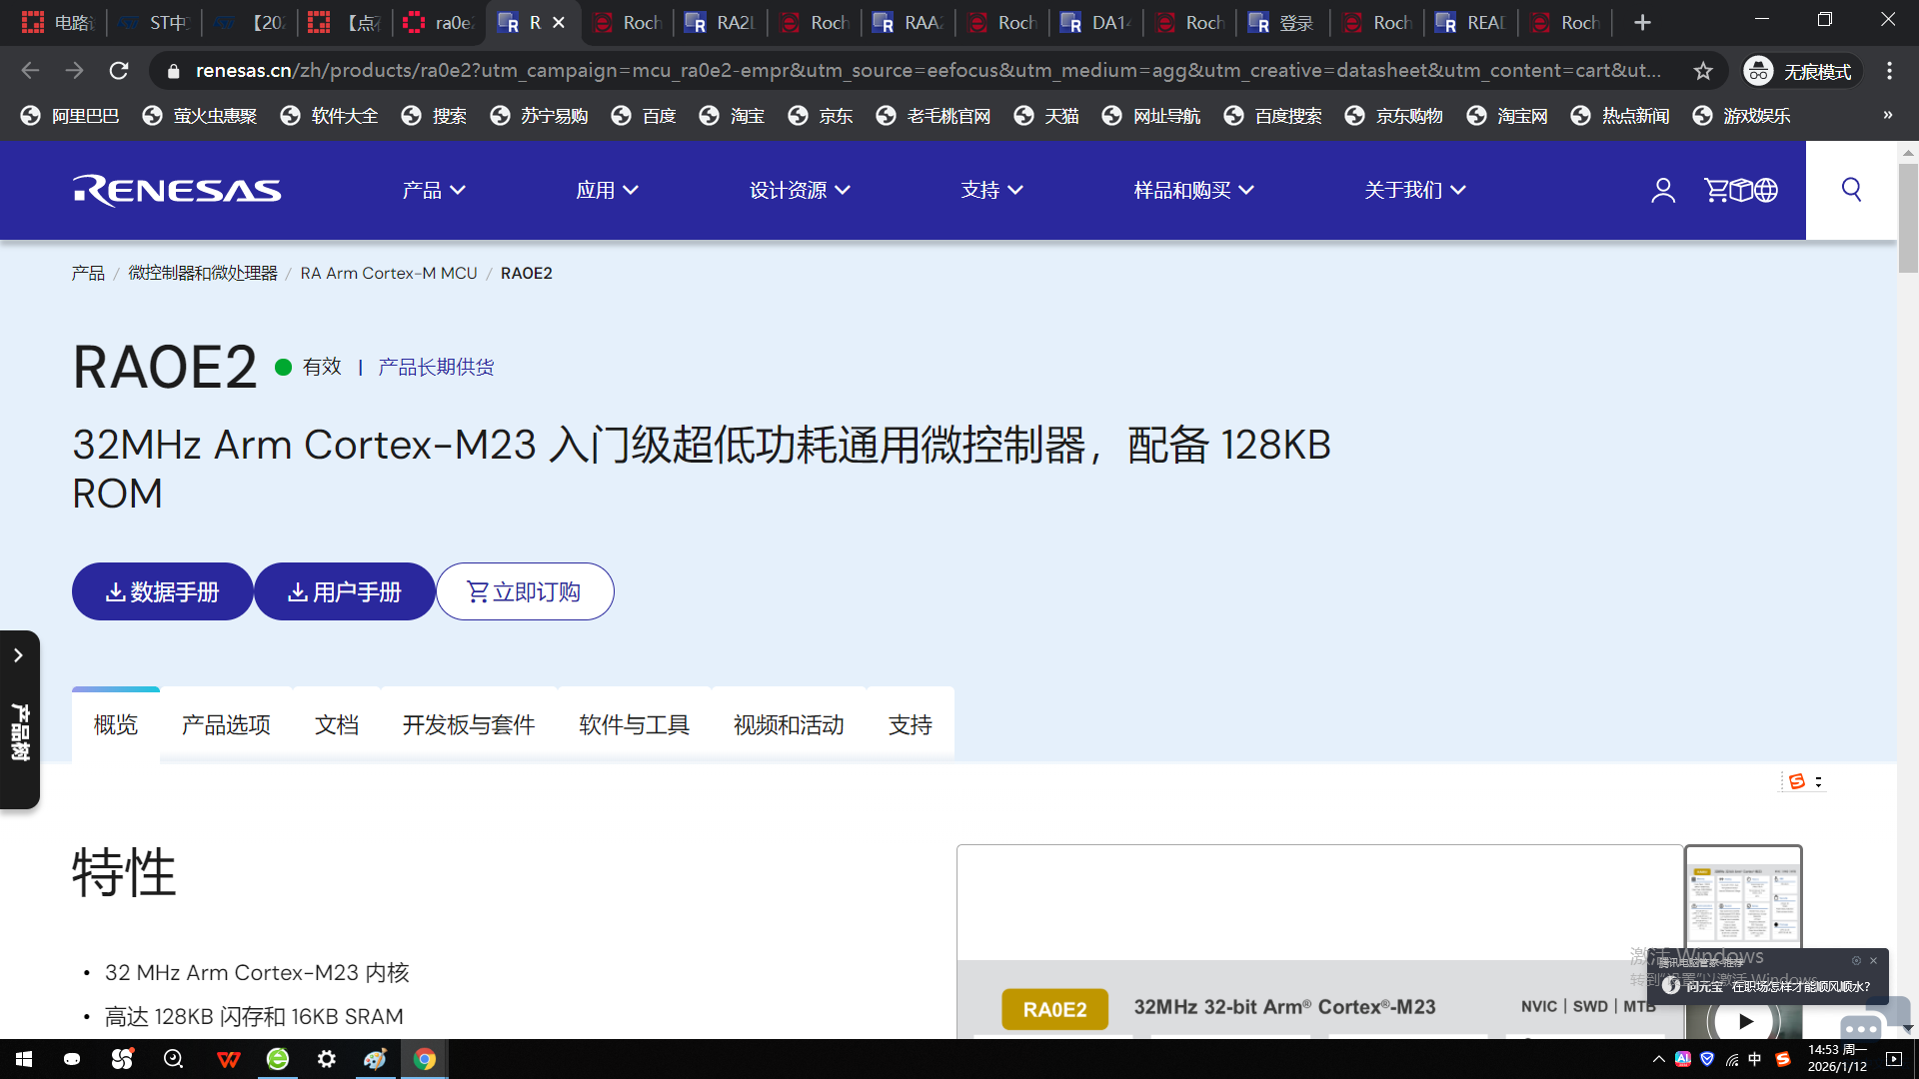This screenshot has width=1919, height=1079.
Task: Expand the 产品树 side panel arrow
Action: click(x=18, y=655)
